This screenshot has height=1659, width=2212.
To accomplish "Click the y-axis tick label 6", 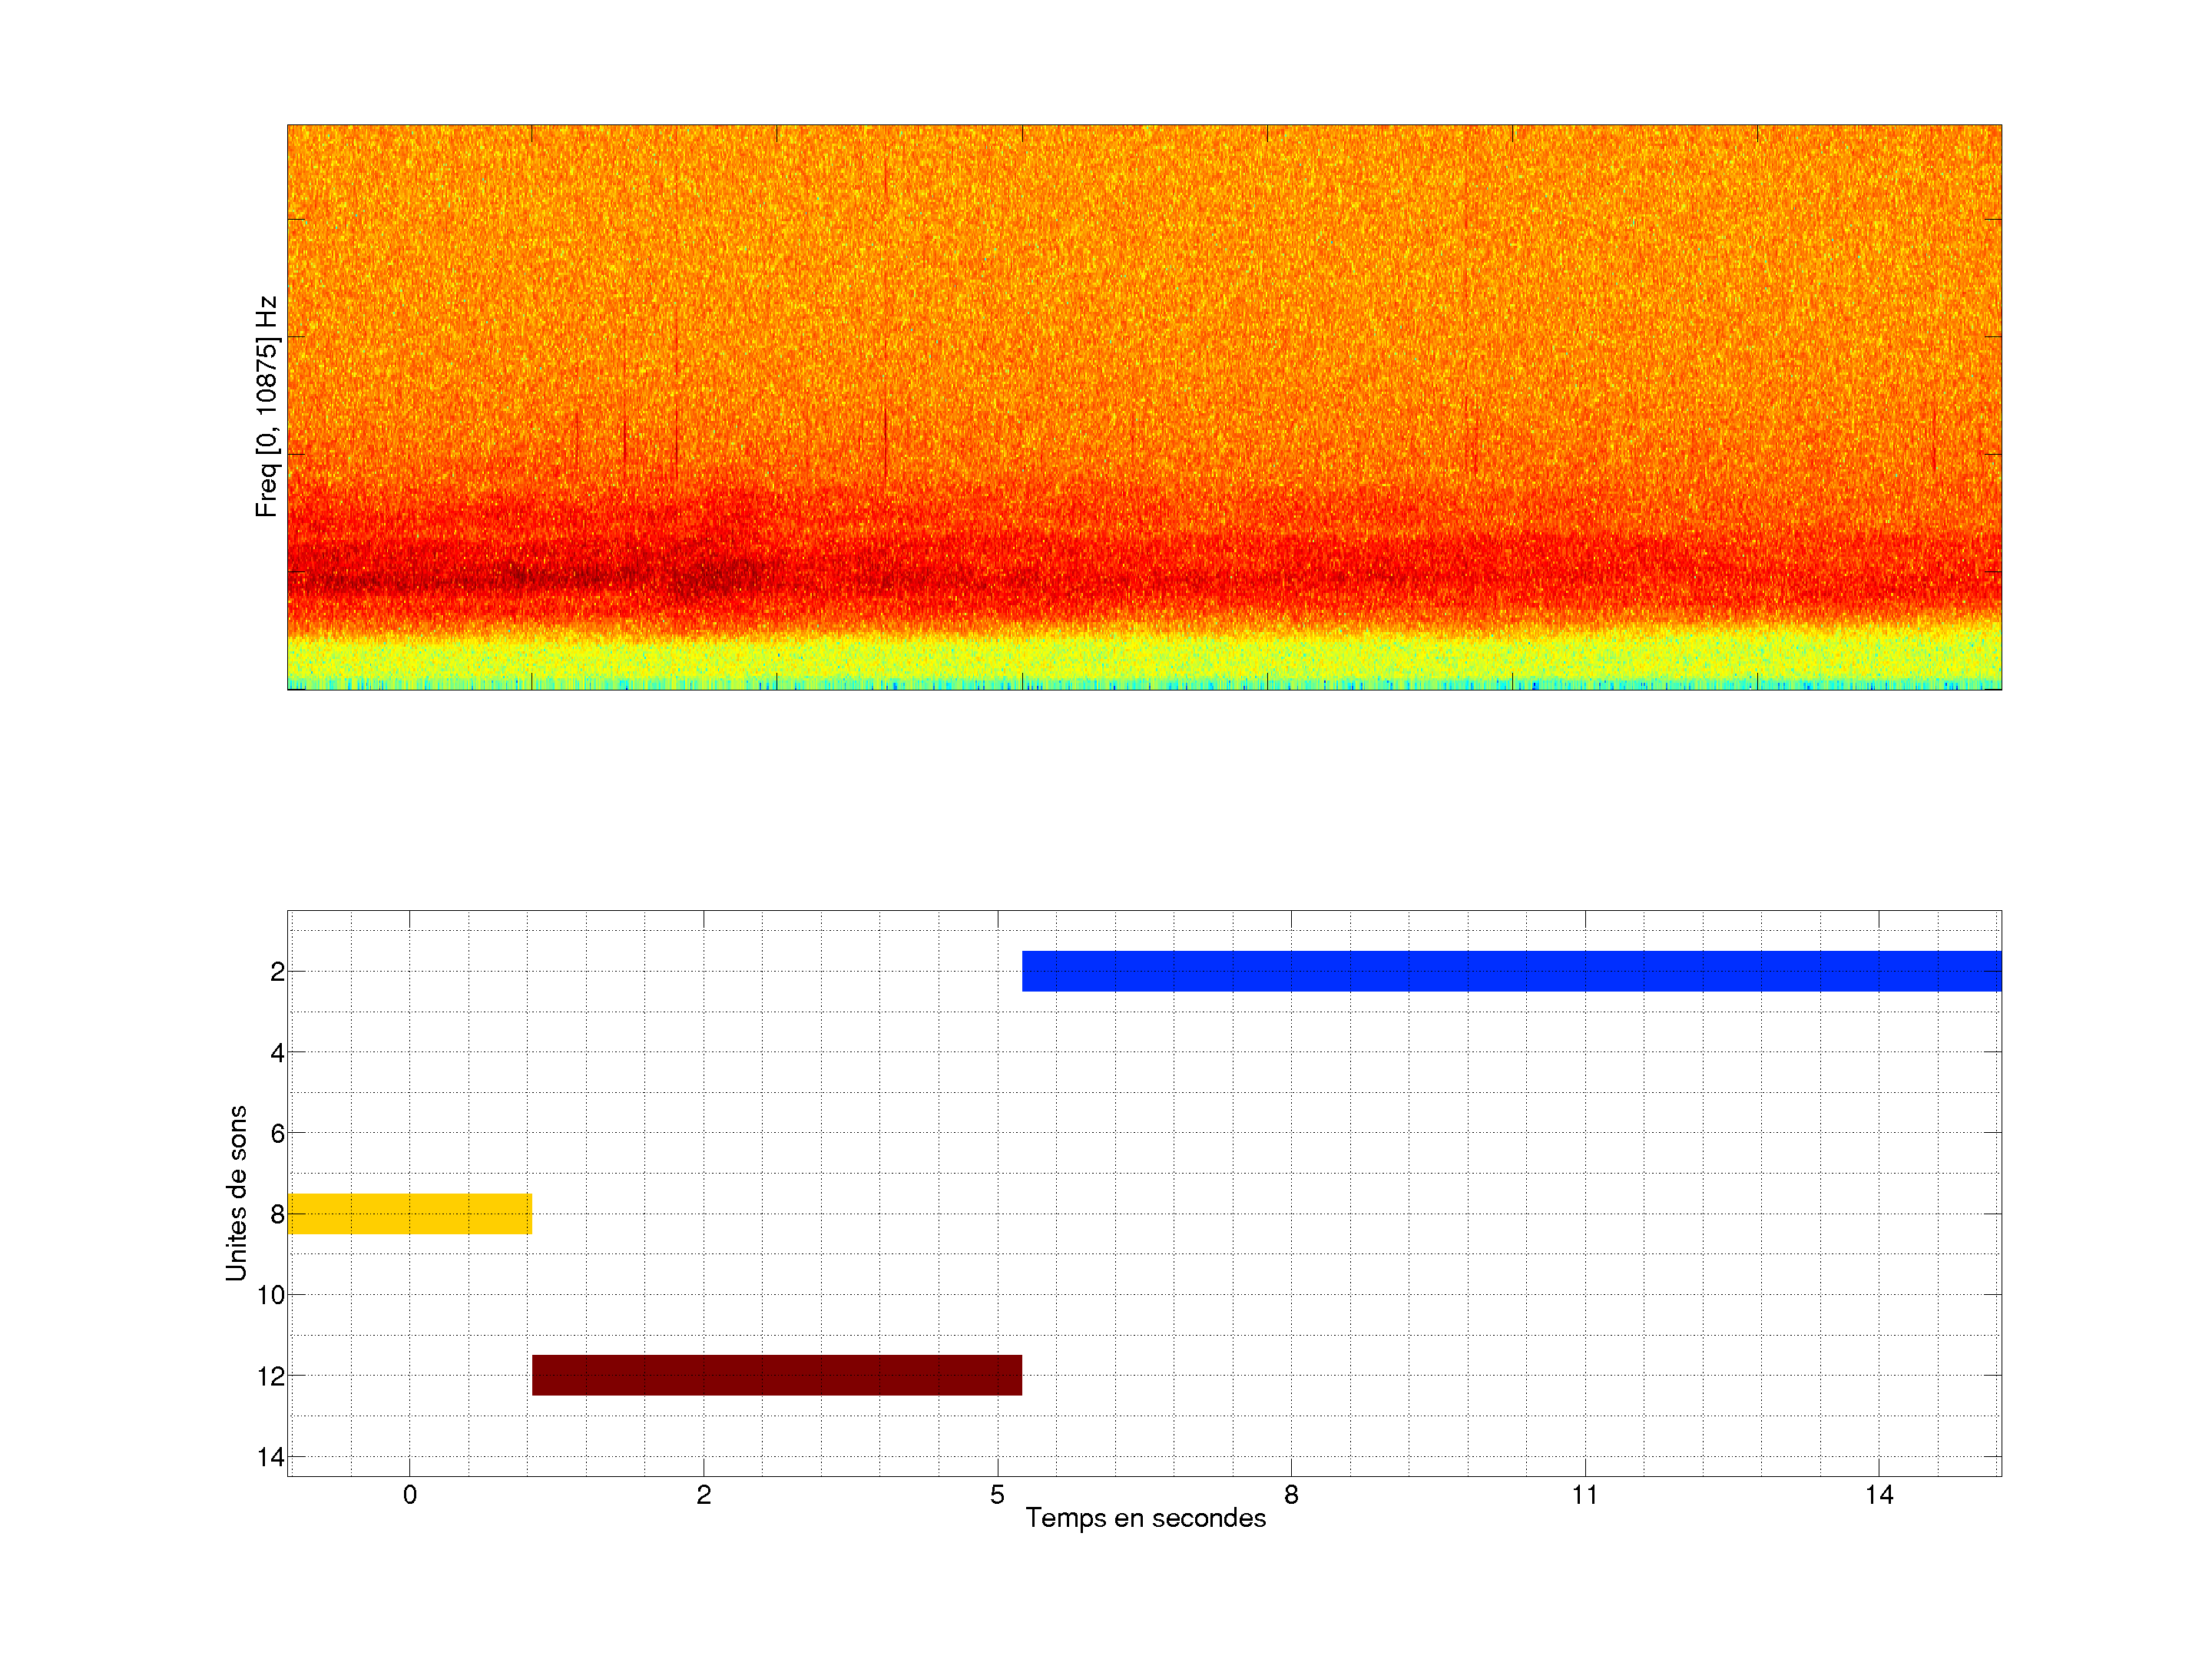I will (x=277, y=1134).
